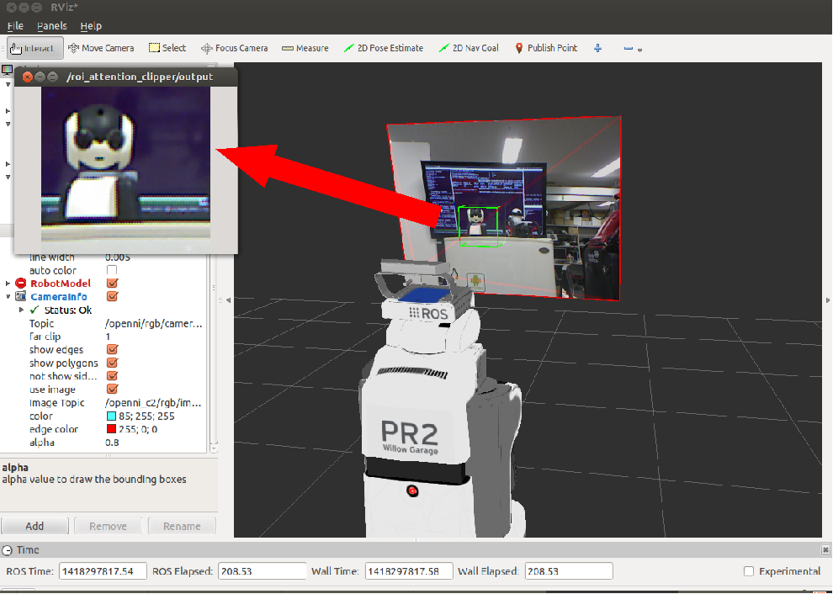This screenshot has width=833, height=594.
Task: Click the Remove display button
Action: [x=108, y=526]
